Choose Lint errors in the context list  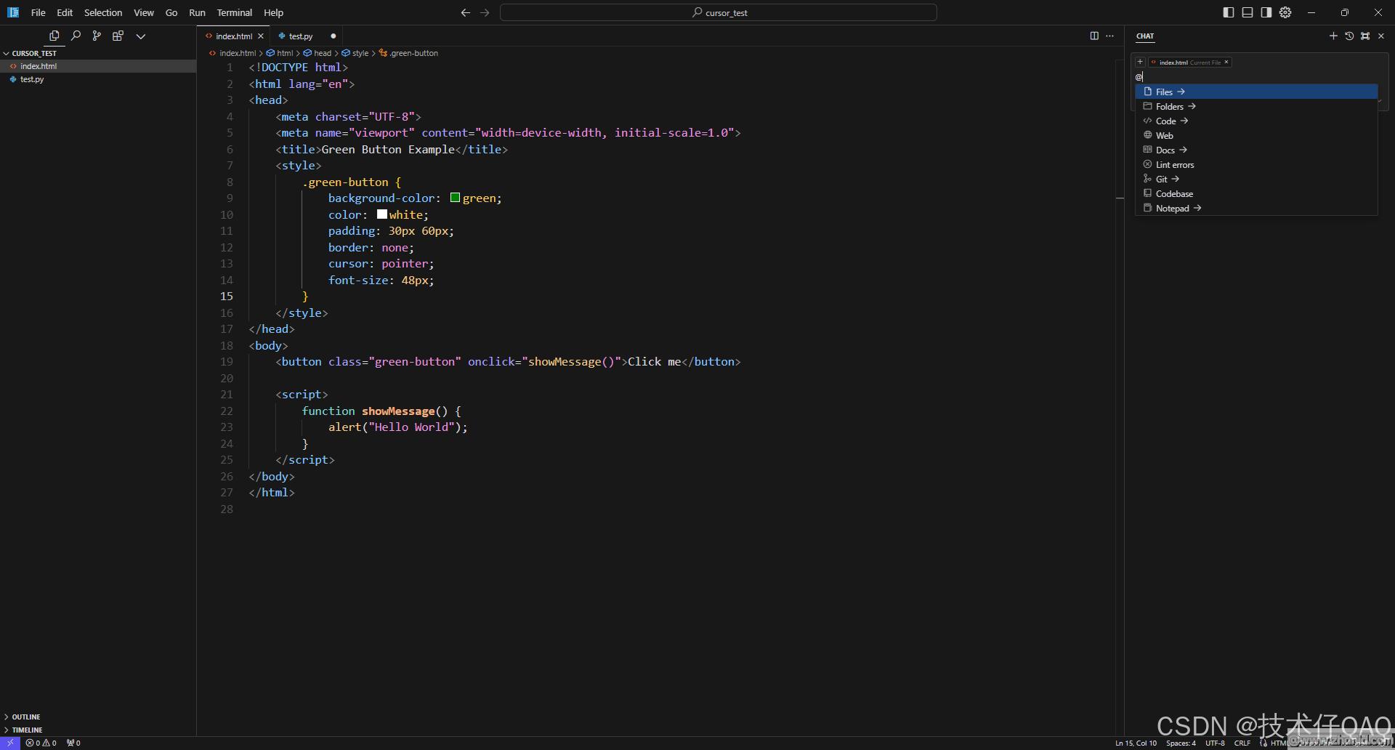[1174, 165]
